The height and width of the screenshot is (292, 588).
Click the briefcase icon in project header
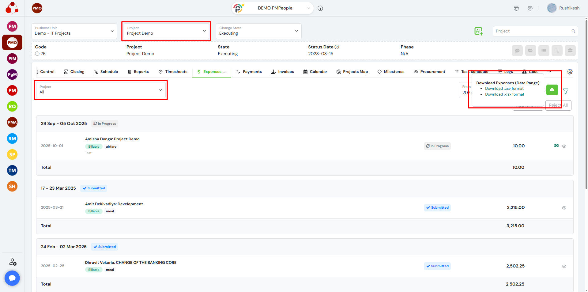coord(570,51)
